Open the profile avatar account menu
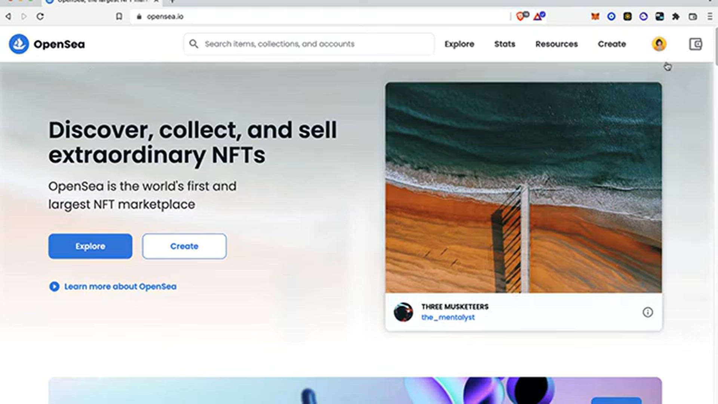 (659, 44)
